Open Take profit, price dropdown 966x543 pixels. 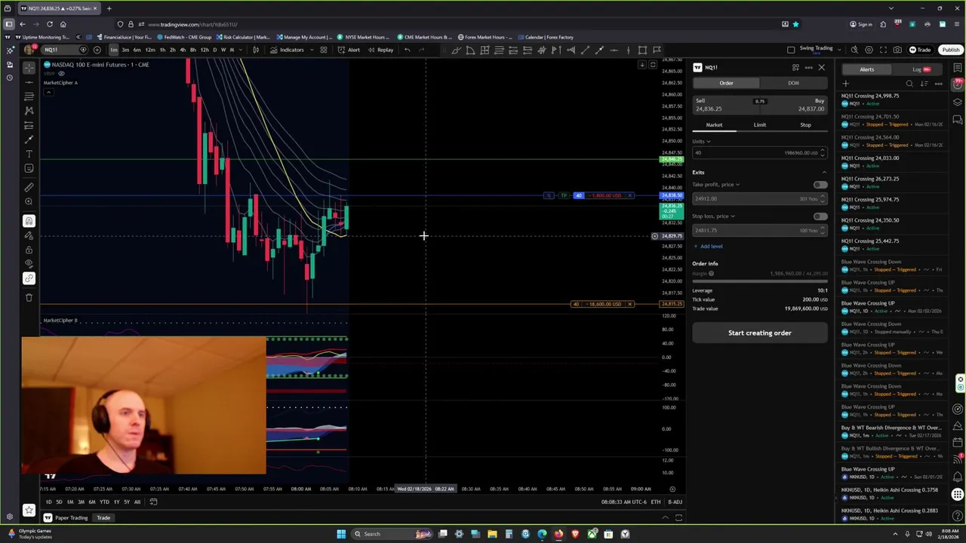715,185
